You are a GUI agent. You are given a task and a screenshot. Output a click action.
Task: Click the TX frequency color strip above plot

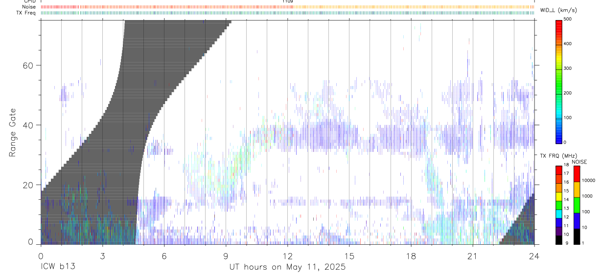click(x=287, y=13)
